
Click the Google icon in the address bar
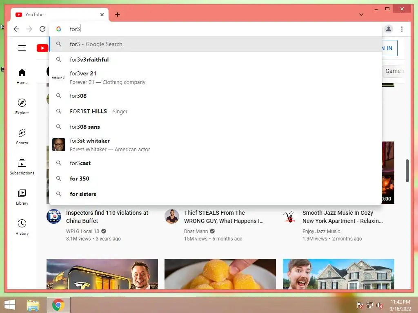coord(59,29)
